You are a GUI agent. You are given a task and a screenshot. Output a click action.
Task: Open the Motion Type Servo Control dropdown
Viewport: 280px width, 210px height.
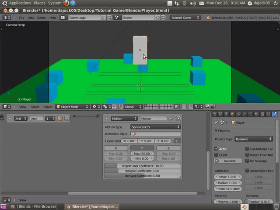click(155, 127)
